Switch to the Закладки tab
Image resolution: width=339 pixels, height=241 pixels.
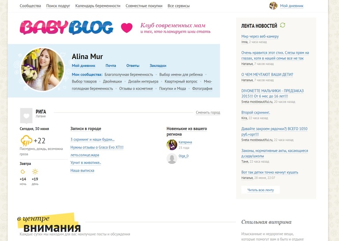[158, 66]
